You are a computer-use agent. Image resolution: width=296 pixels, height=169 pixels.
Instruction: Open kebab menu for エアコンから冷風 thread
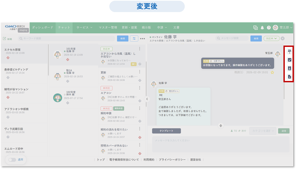click(x=140, y=49)
